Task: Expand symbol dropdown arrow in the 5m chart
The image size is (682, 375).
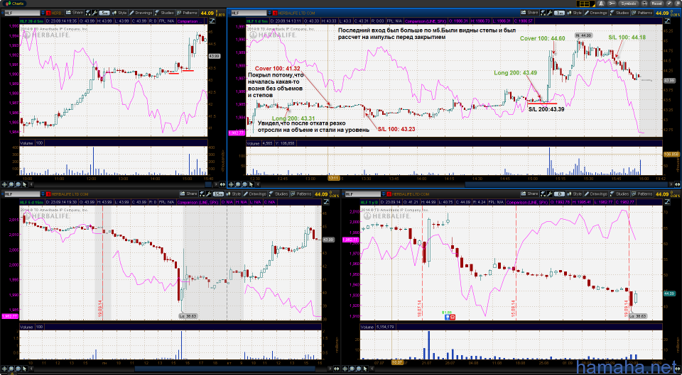Action: [43, 13]
